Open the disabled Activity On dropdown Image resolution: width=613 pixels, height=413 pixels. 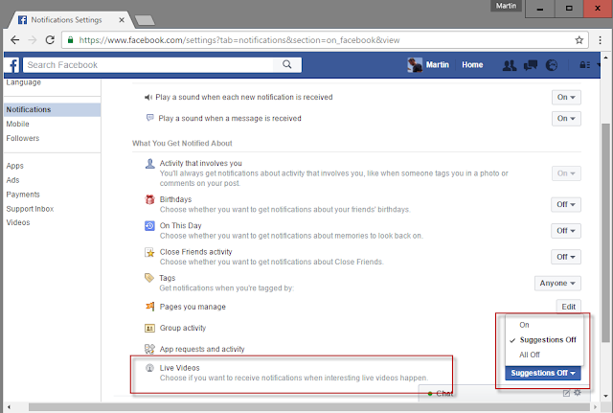[x=566, y=173]
